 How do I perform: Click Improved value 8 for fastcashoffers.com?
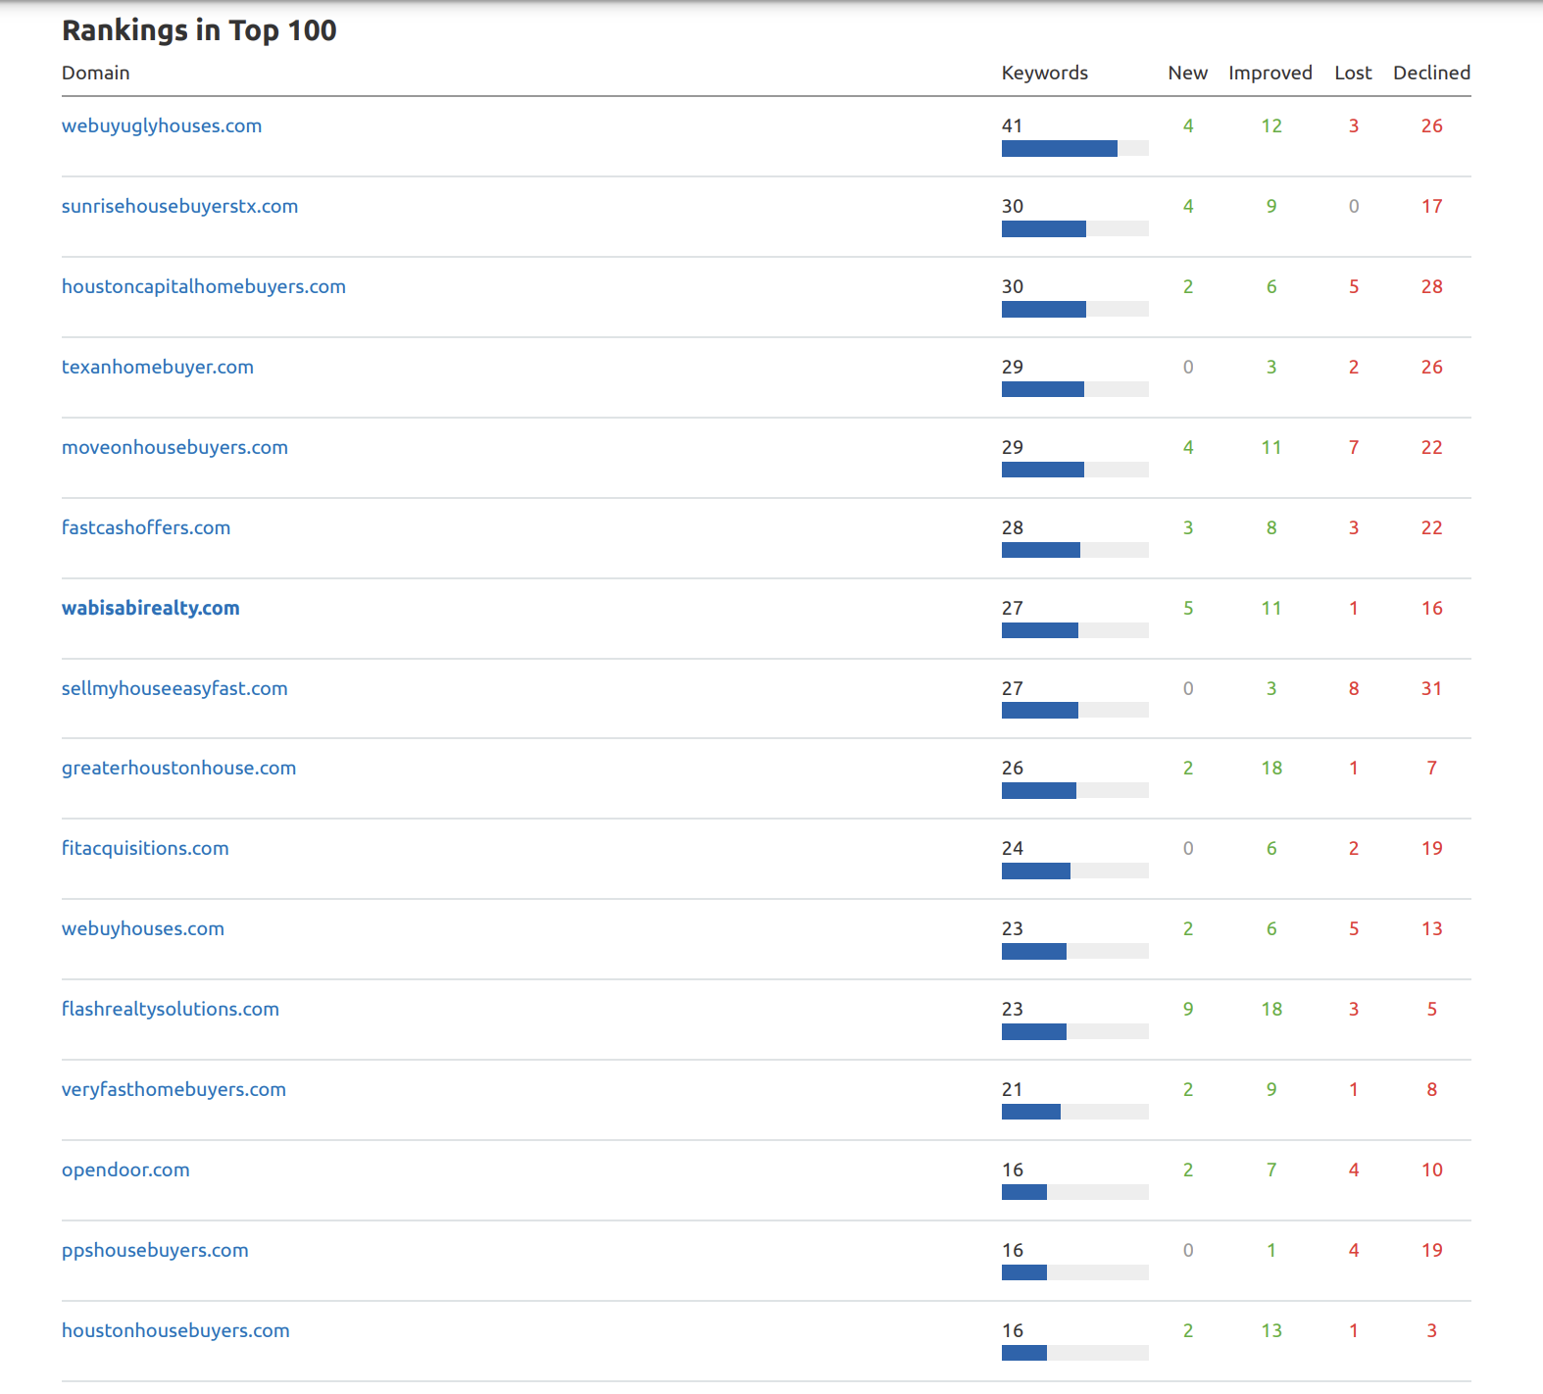click(x=1271, y=527)
